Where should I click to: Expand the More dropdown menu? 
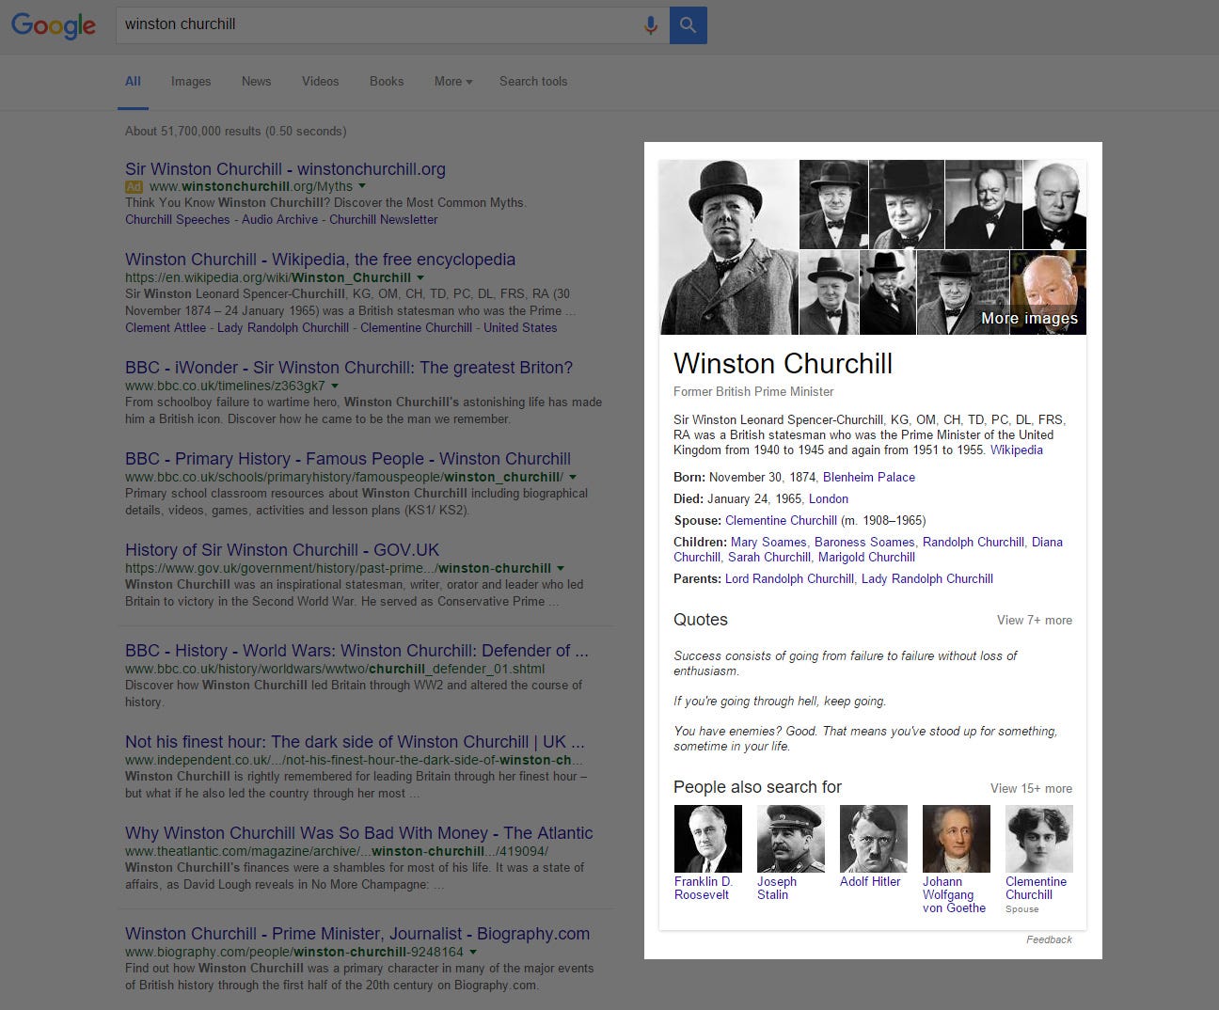coord(453,81)
